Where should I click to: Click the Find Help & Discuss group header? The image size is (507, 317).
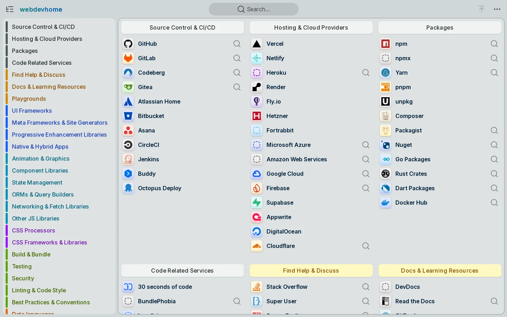pos(311,271)
